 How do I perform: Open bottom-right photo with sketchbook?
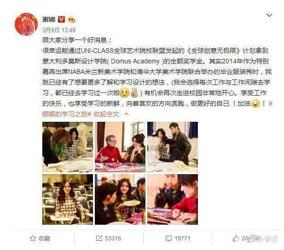173,199
